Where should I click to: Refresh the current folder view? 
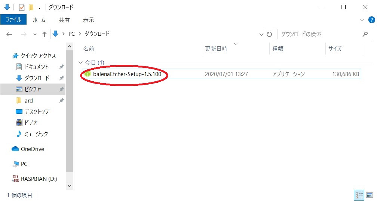(x=269, y=34)
